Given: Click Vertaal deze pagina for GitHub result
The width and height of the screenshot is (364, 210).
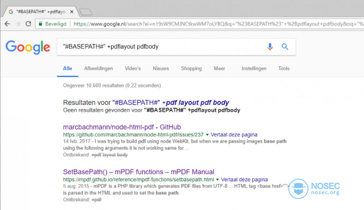Looking at the screenshot, I should click(x=234, y=134).
